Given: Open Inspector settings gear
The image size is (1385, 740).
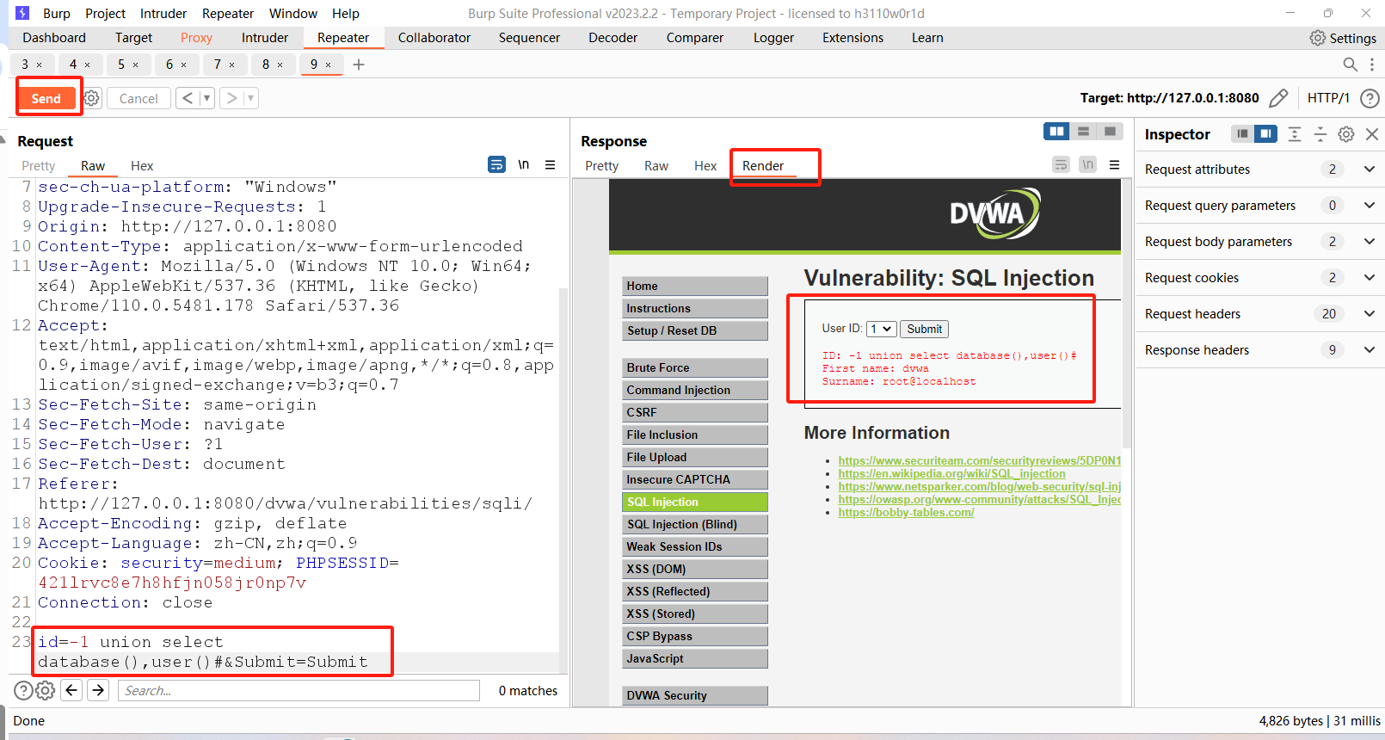Looking at the screenshot, I should coord(1346,133).
